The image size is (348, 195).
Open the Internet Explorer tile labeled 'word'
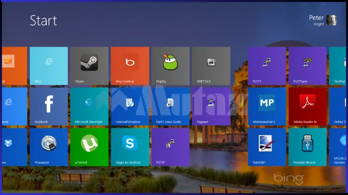point(14,106)
